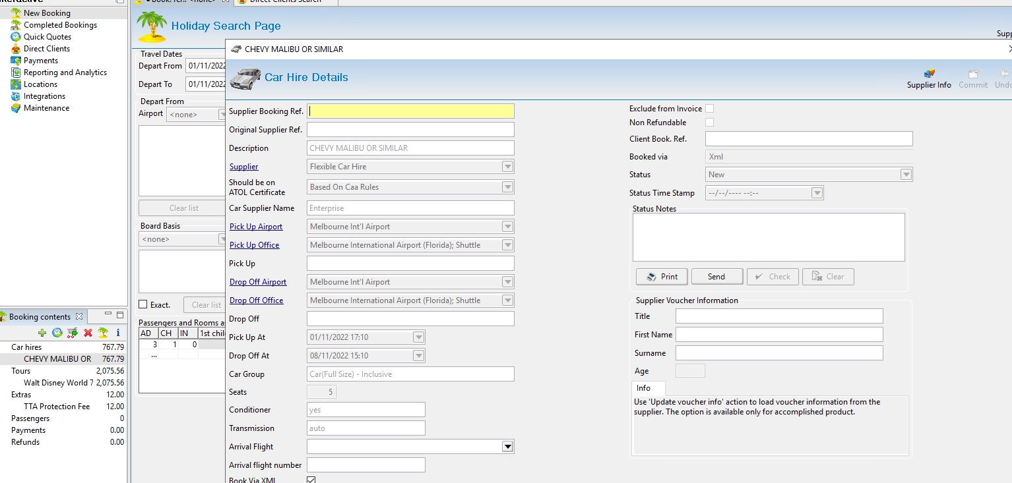Open New Booking in sidebar
The width and height of the screenshot is (1012, 483).
pos(47,13)
